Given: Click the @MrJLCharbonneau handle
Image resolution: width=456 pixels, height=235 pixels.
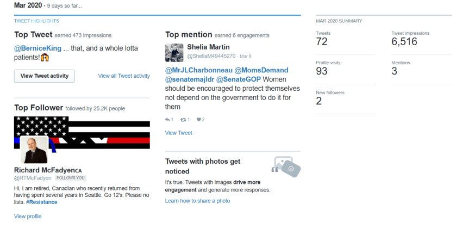Looking at the screenshot, I should 198,70.
